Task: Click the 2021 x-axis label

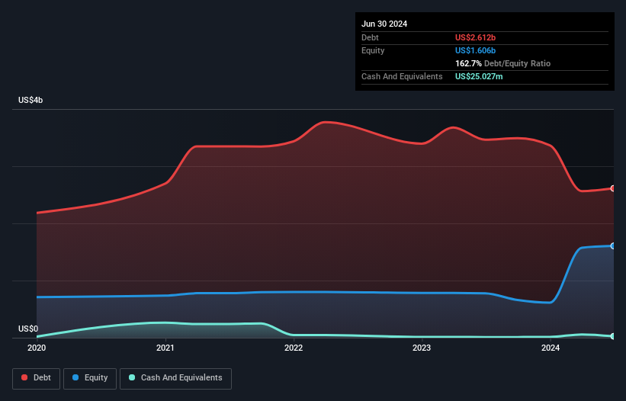Action: (165, 348)
